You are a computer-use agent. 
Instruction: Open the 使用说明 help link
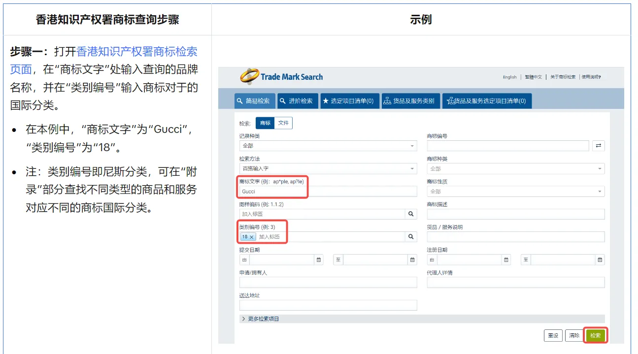click(x=591, y=77)
